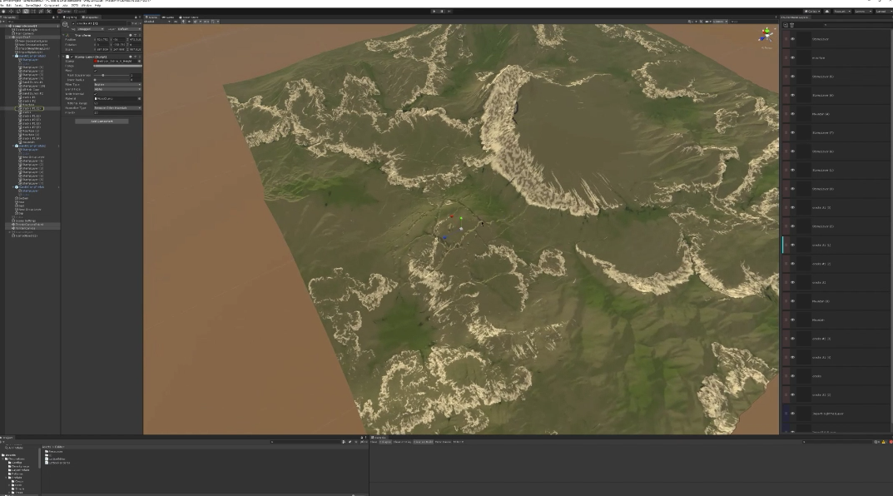Select the Scale tool in the toolbar
This screenshot has height=496, width=893.
click(27, 12)
